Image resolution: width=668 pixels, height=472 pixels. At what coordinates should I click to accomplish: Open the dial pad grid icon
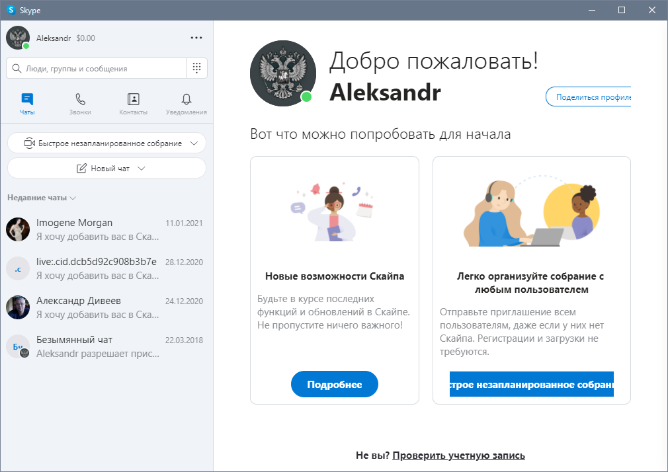coord(197,68)
